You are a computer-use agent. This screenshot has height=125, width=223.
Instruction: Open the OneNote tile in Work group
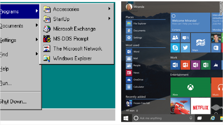tap(195, 65)
